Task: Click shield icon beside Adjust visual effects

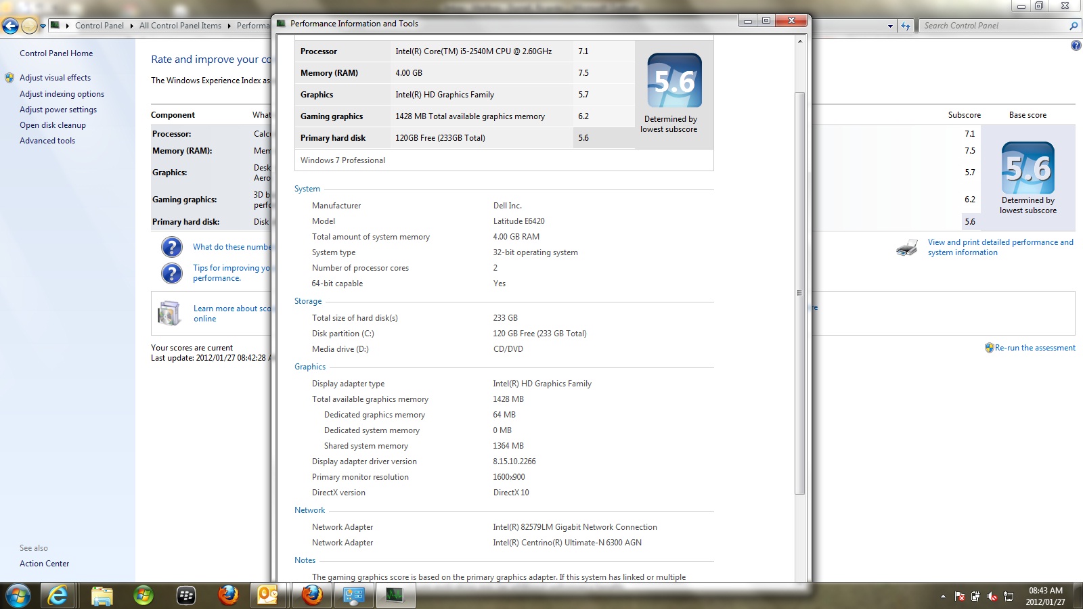Action: [x=9, y=78]
